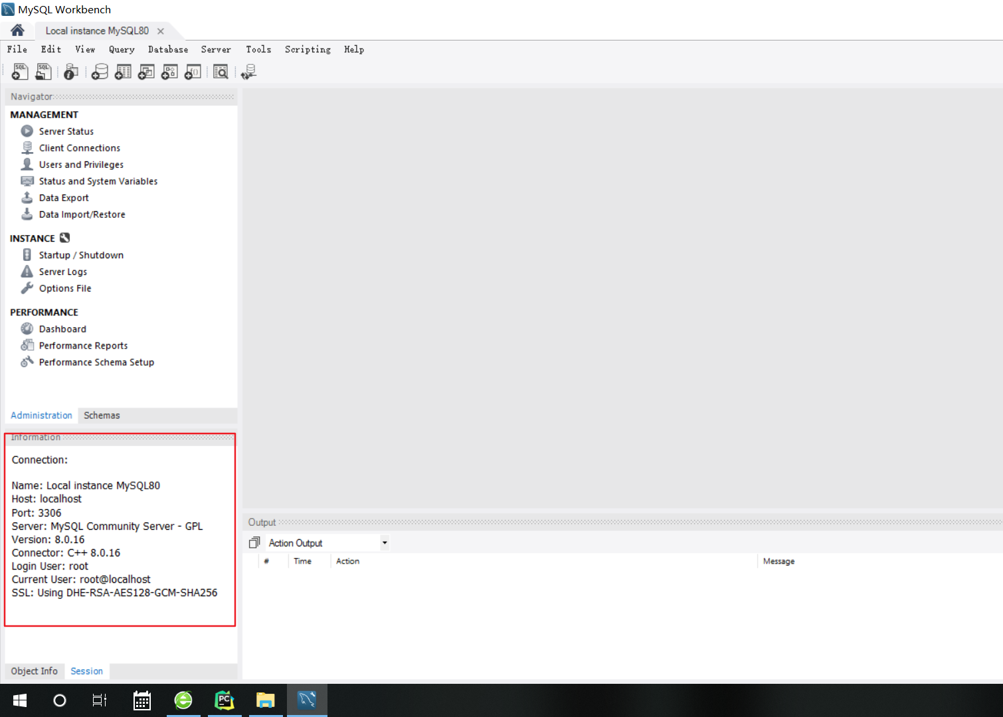1003x717 pixels.
Task: Create a new function using toolbar icon
Action: click(x=193, y=72)
